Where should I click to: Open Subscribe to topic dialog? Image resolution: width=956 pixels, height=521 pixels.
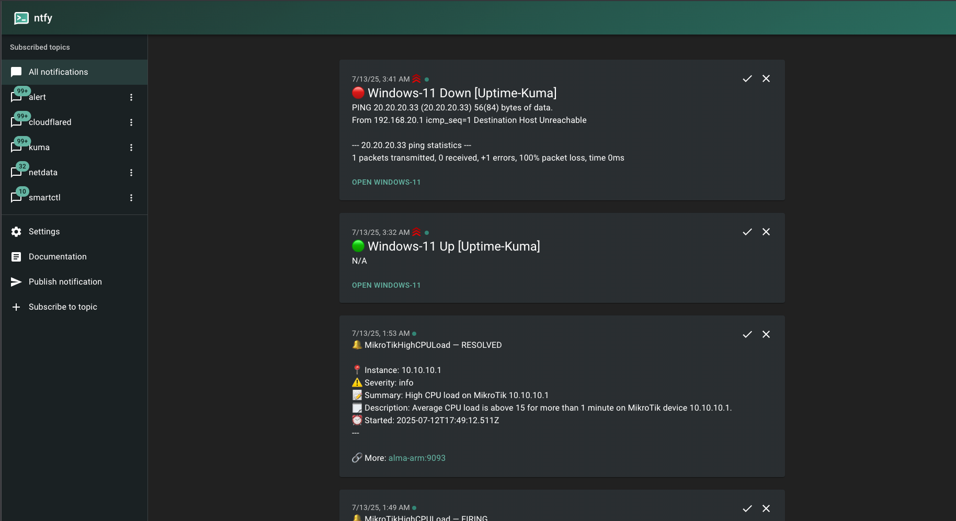pyautogui.click(x=74, y=307)
